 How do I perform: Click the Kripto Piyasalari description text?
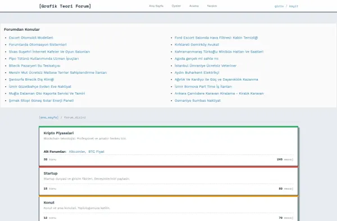tap(85, 139)
